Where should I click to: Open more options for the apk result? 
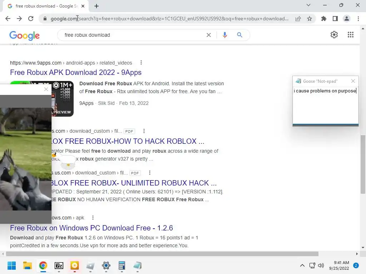(x=93, y=218)
